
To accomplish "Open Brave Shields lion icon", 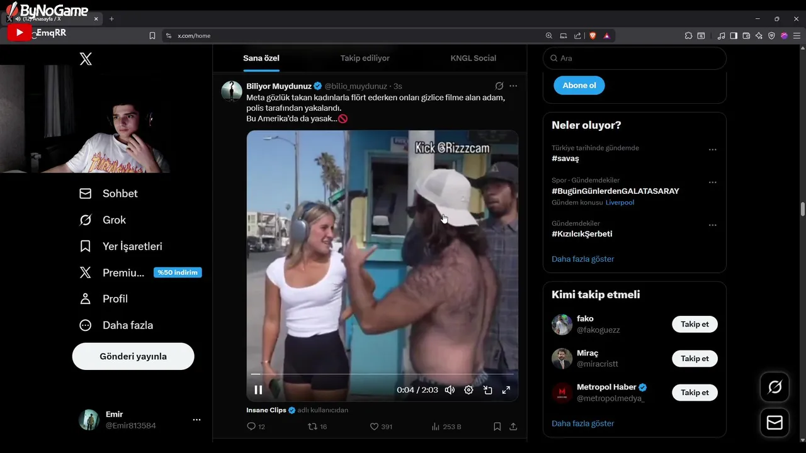I will pos(593,36).
